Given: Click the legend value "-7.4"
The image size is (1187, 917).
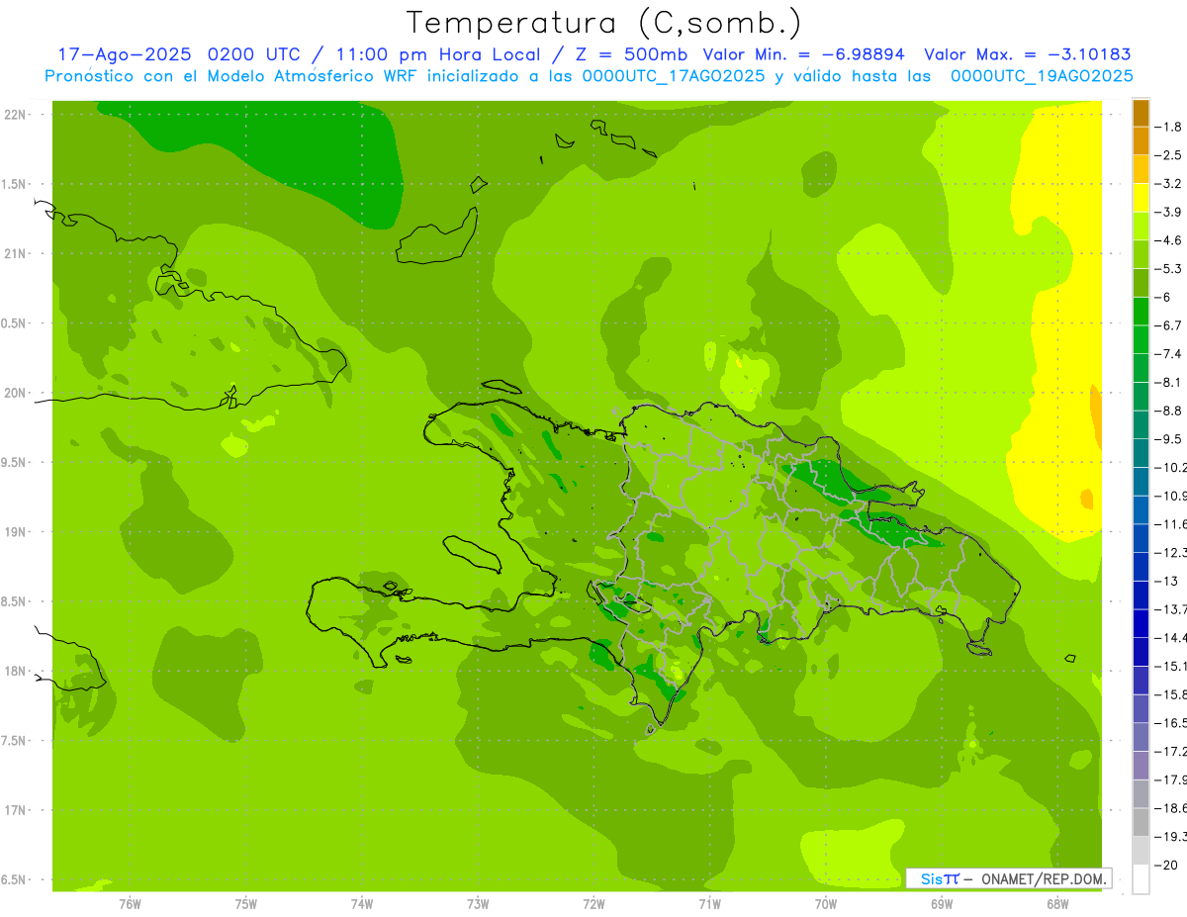Looking at the screenshot, I should [1168, 354].
